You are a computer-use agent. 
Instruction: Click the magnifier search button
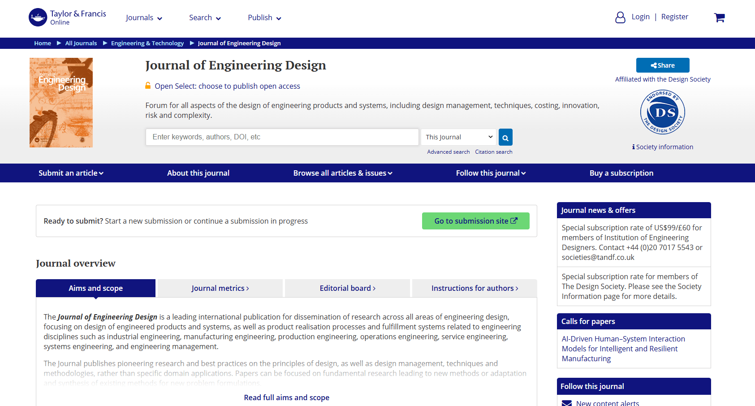click(x=505, y=137)
